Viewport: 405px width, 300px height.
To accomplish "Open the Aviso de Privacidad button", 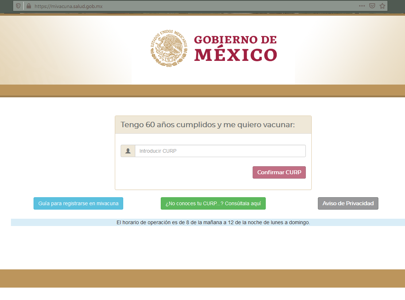I will pos(348,203).
